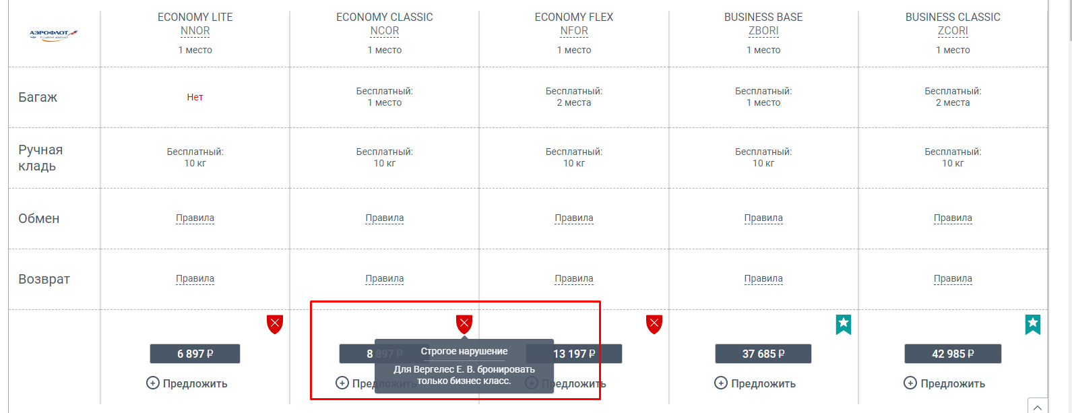Open NFOR fare code details
Image resolution: width=1072 pixels, height=413 pixels.
pos(574,31)
